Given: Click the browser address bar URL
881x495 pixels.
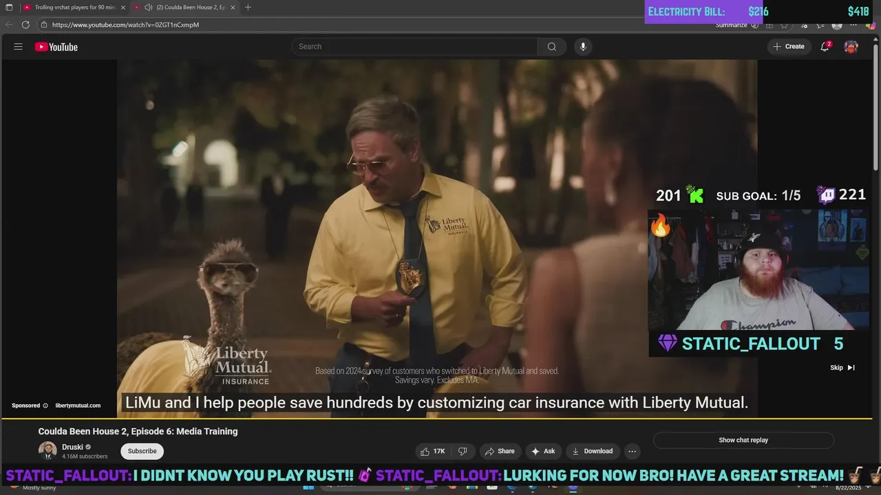Looking at the screenshot, I should click(x=125, y=25).
